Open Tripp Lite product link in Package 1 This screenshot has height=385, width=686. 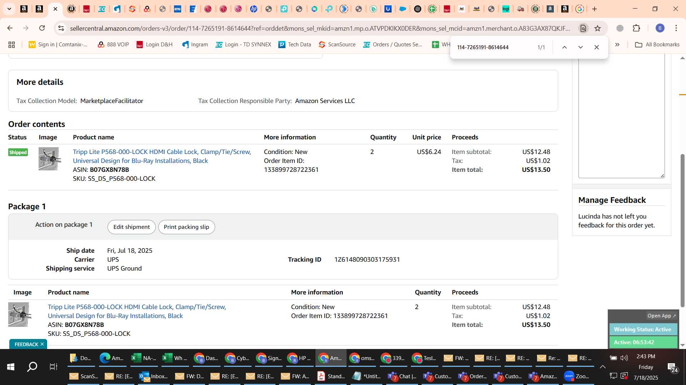[x=137, y=311]
